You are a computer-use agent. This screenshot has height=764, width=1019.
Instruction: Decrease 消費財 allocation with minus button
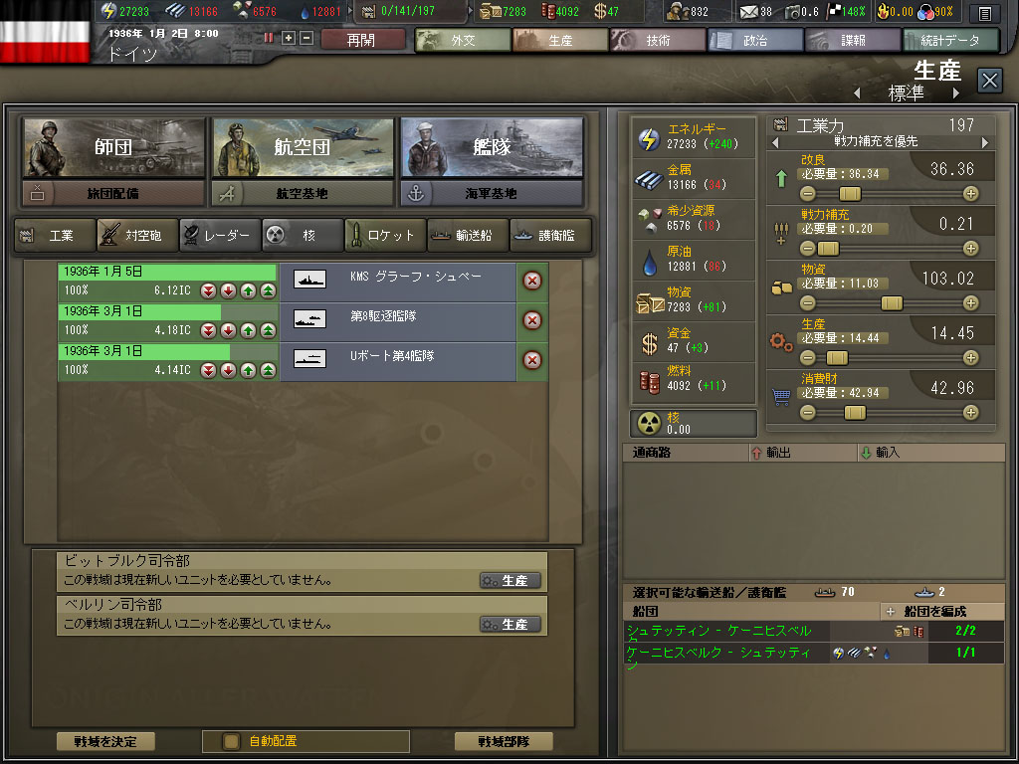(x=807, y=413)
